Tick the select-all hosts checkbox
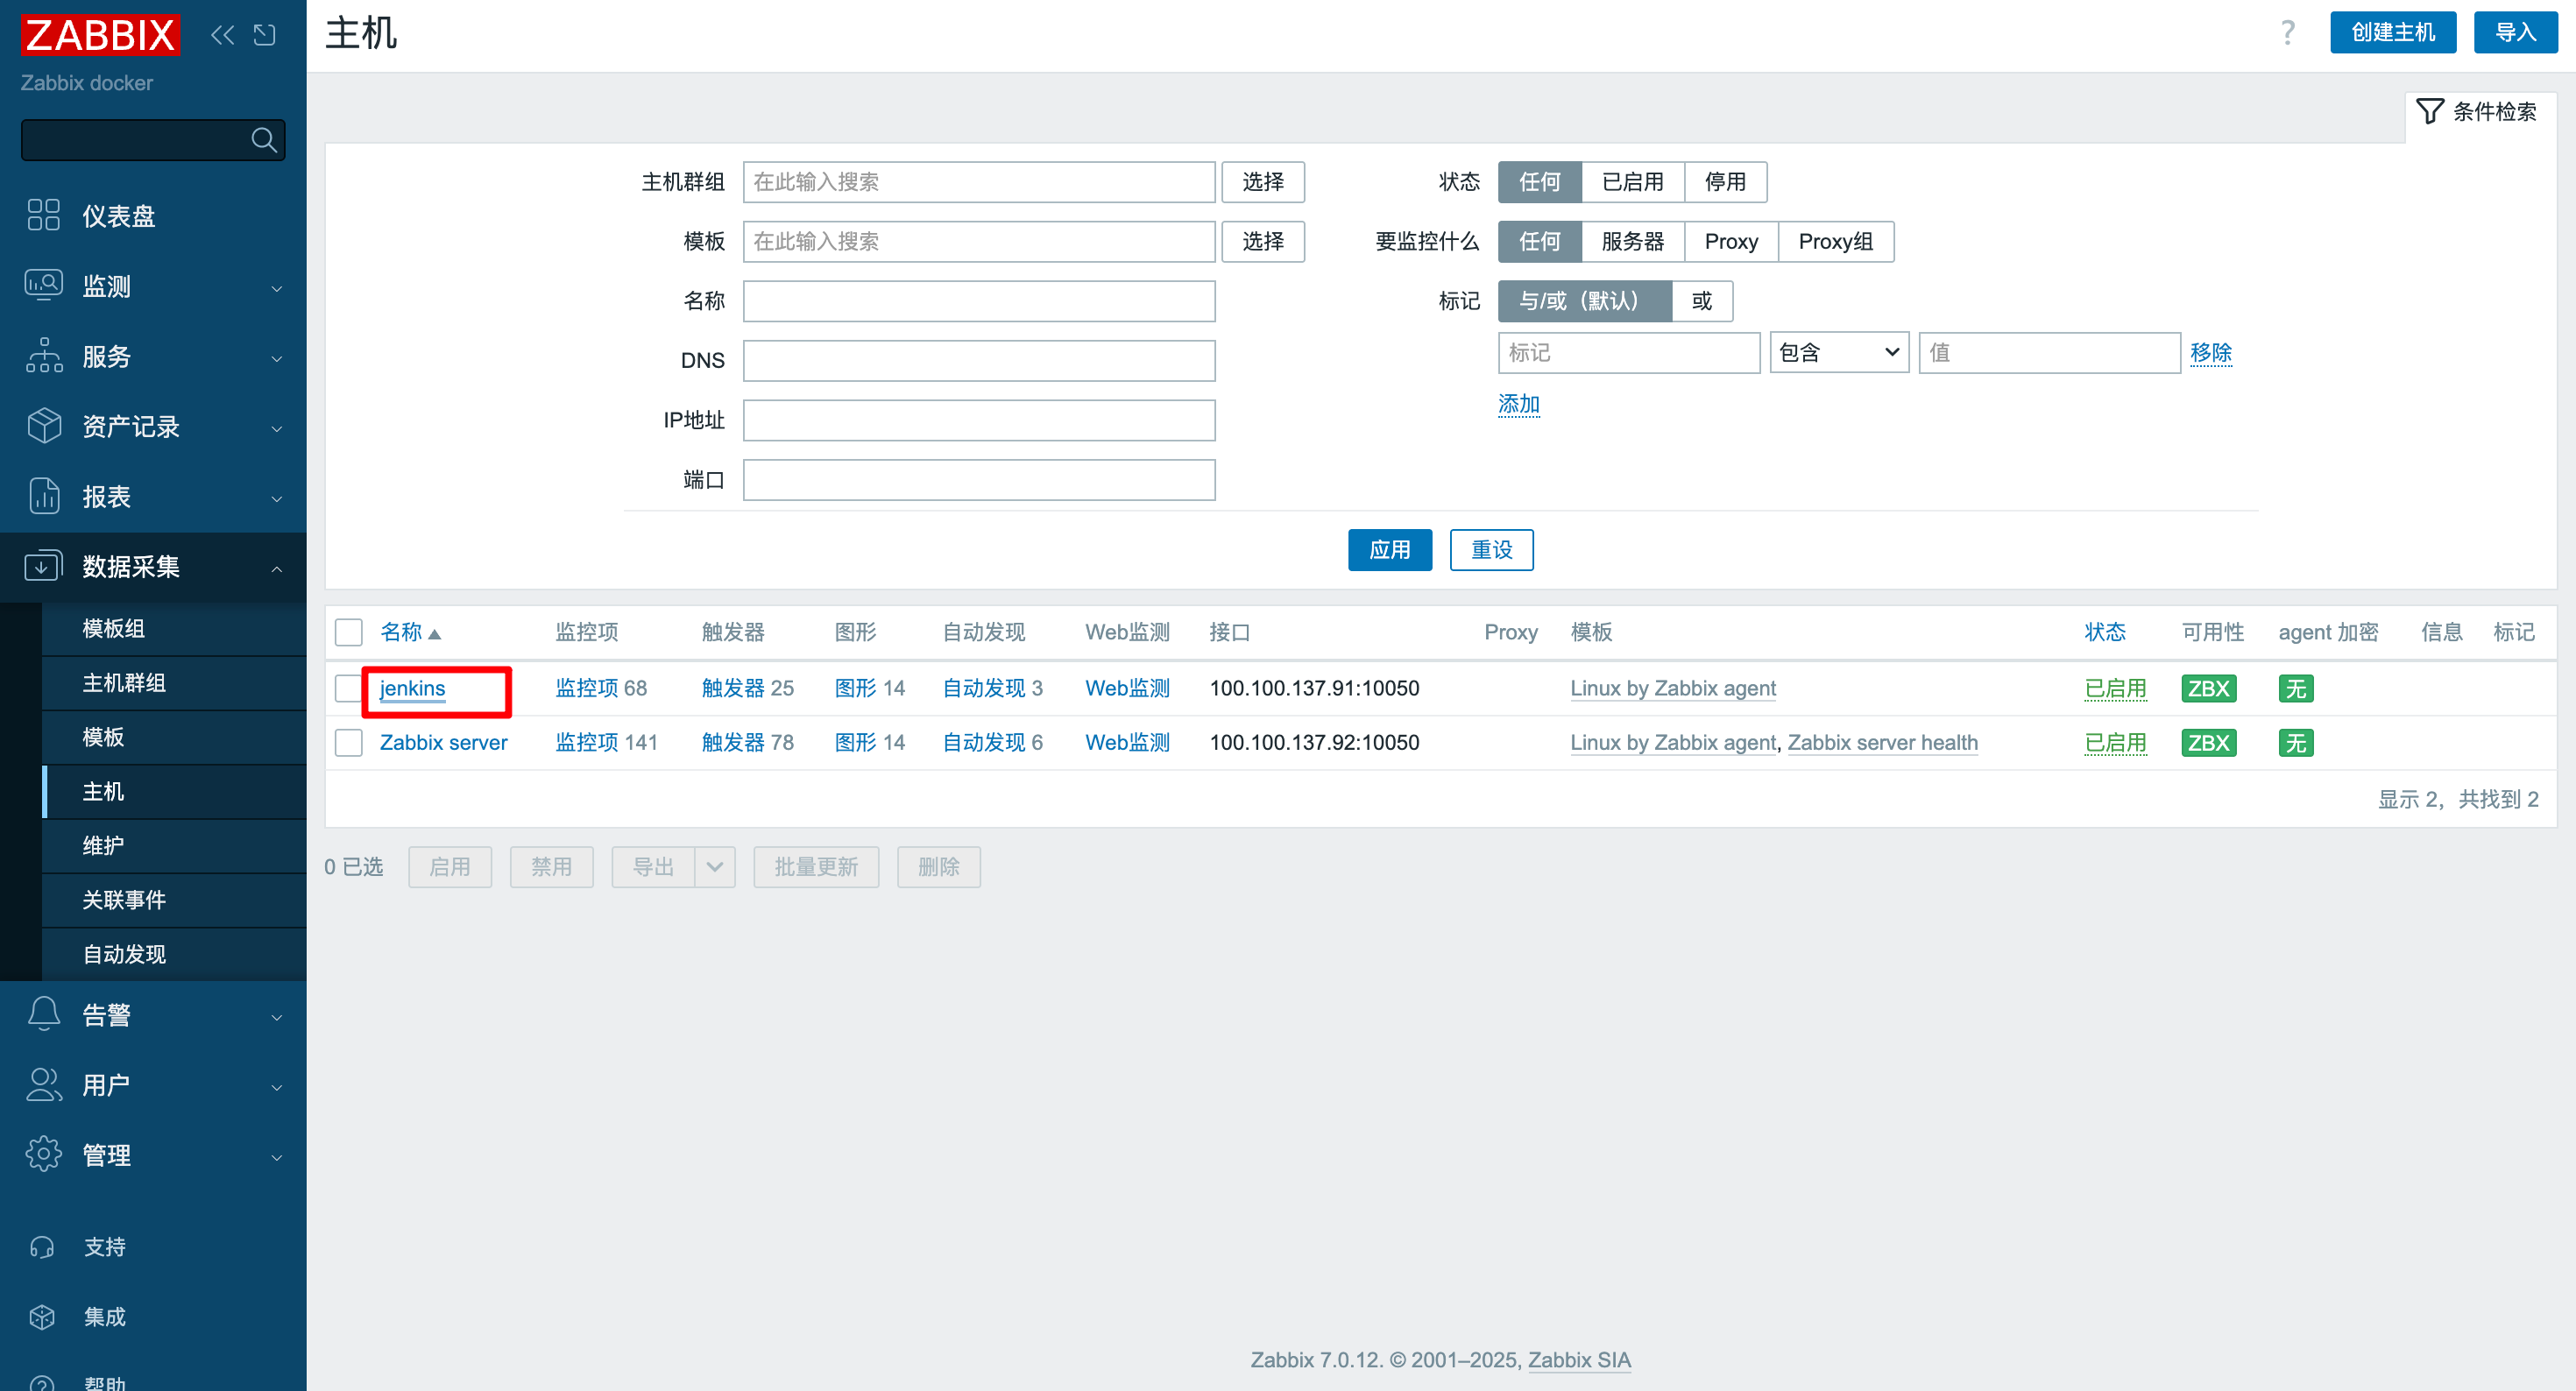 pyautogui.click(x=348, y=632)
